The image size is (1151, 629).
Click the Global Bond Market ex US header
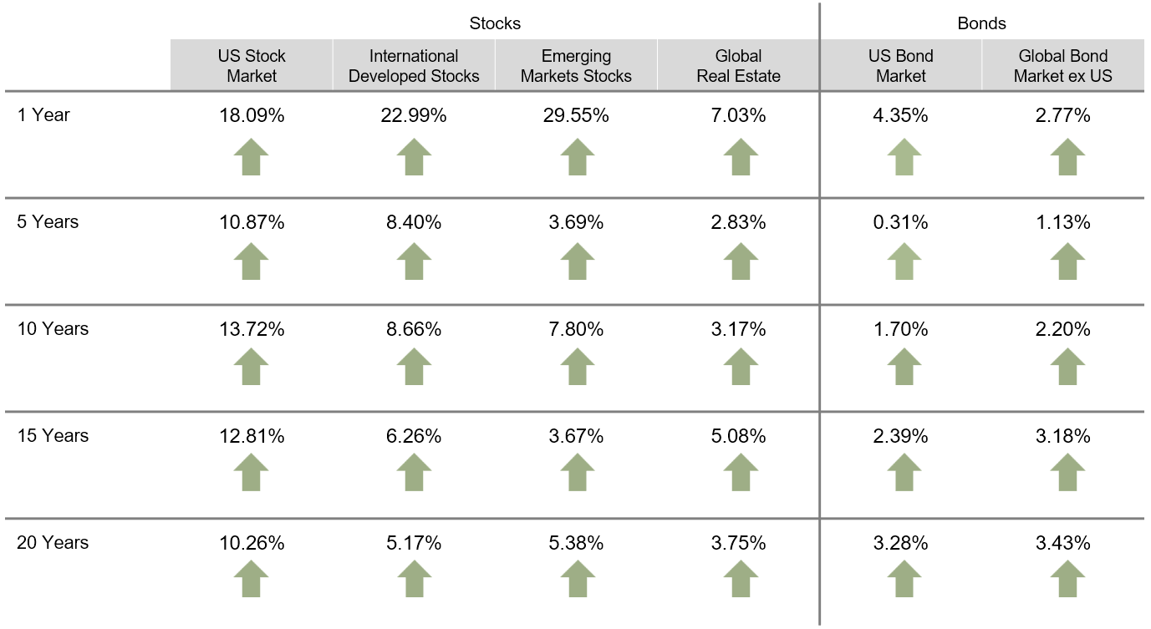pos(1062,66)
